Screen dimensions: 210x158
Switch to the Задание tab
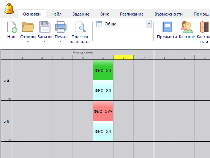coord(81,14)
